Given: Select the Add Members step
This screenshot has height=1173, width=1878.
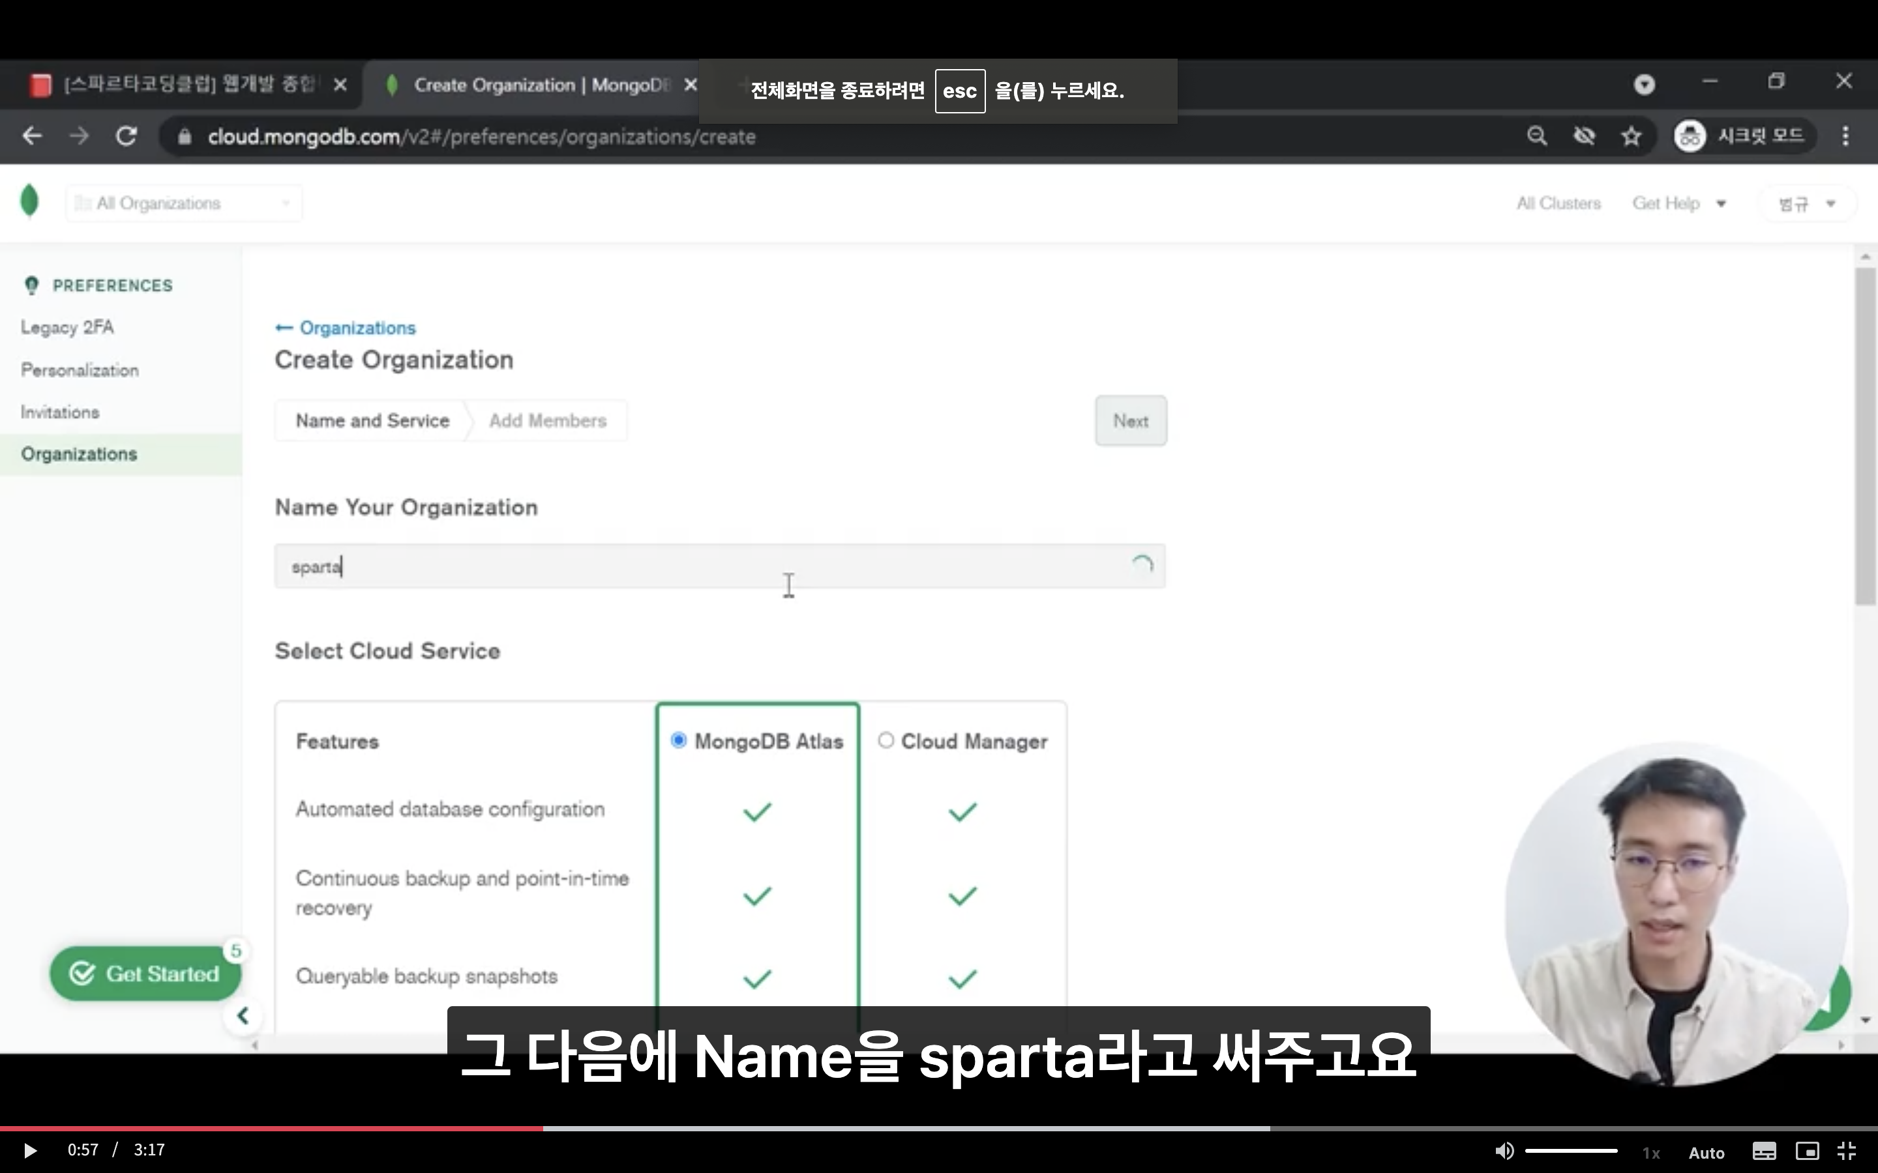Looking at the screenshot, I should pyautogui.click(x=548, y=420).
